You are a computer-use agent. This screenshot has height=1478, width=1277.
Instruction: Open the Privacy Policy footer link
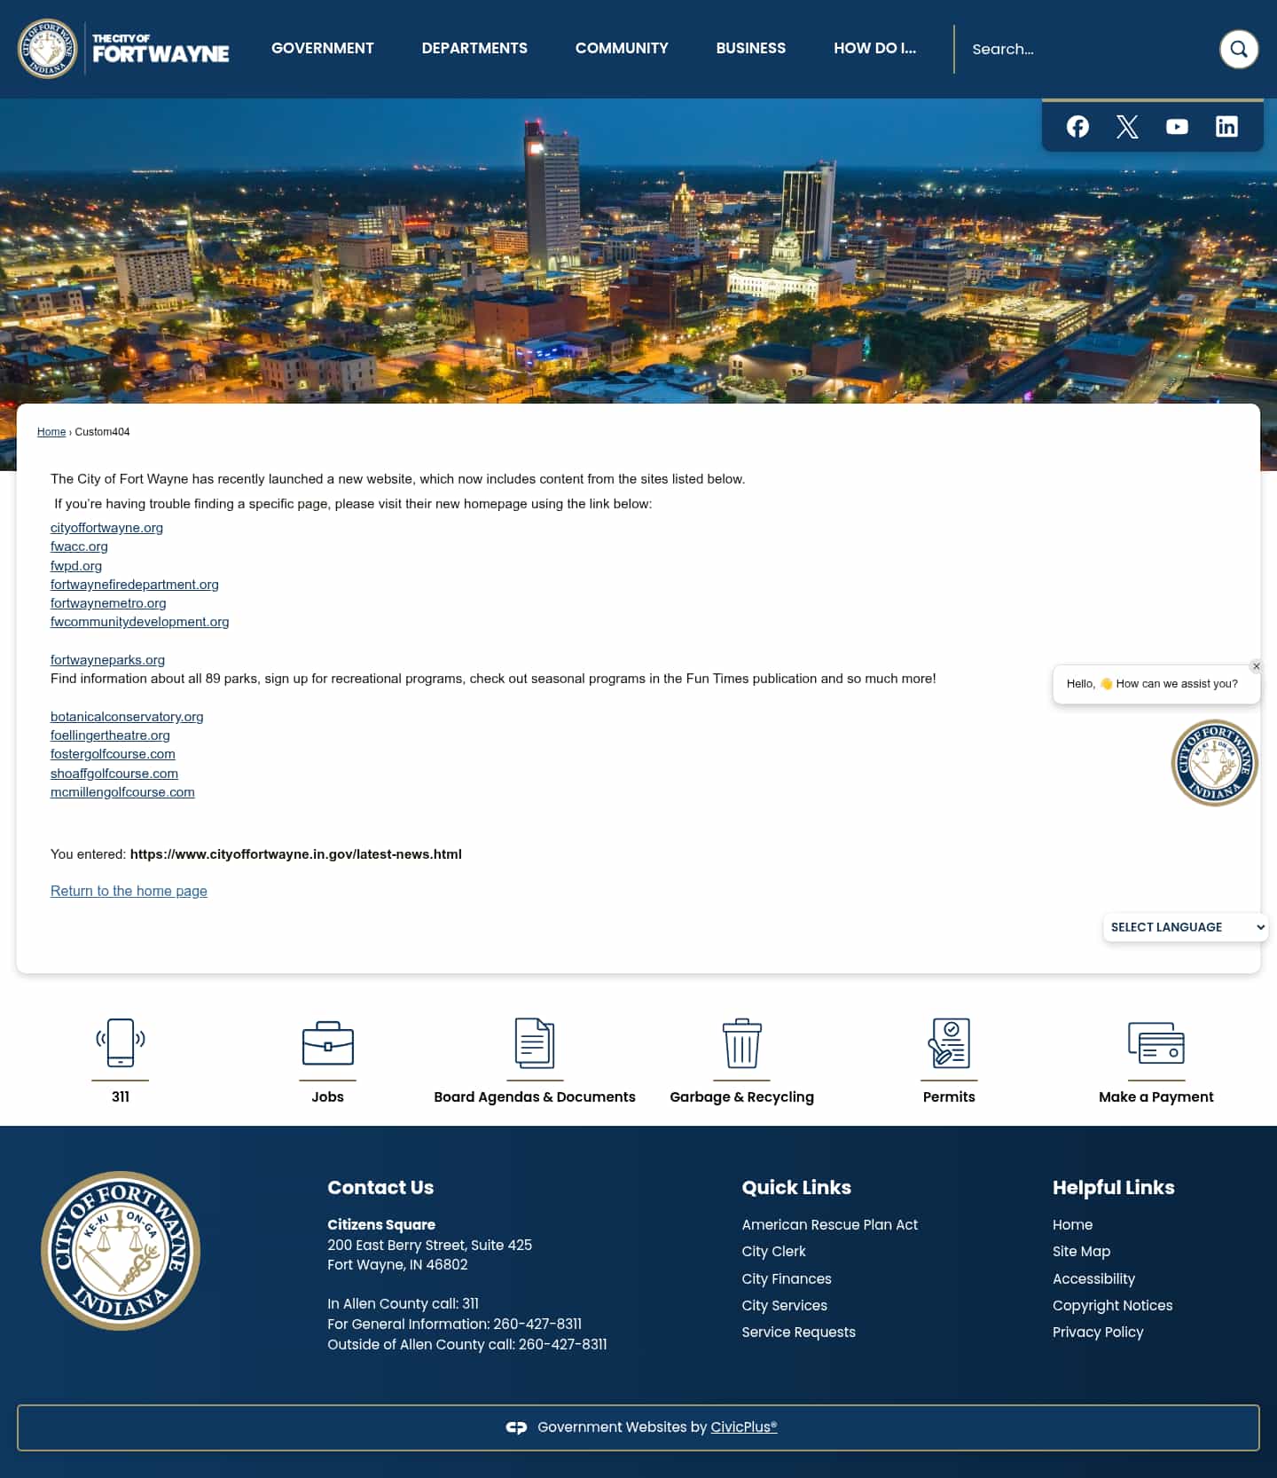[1098, 1333]
